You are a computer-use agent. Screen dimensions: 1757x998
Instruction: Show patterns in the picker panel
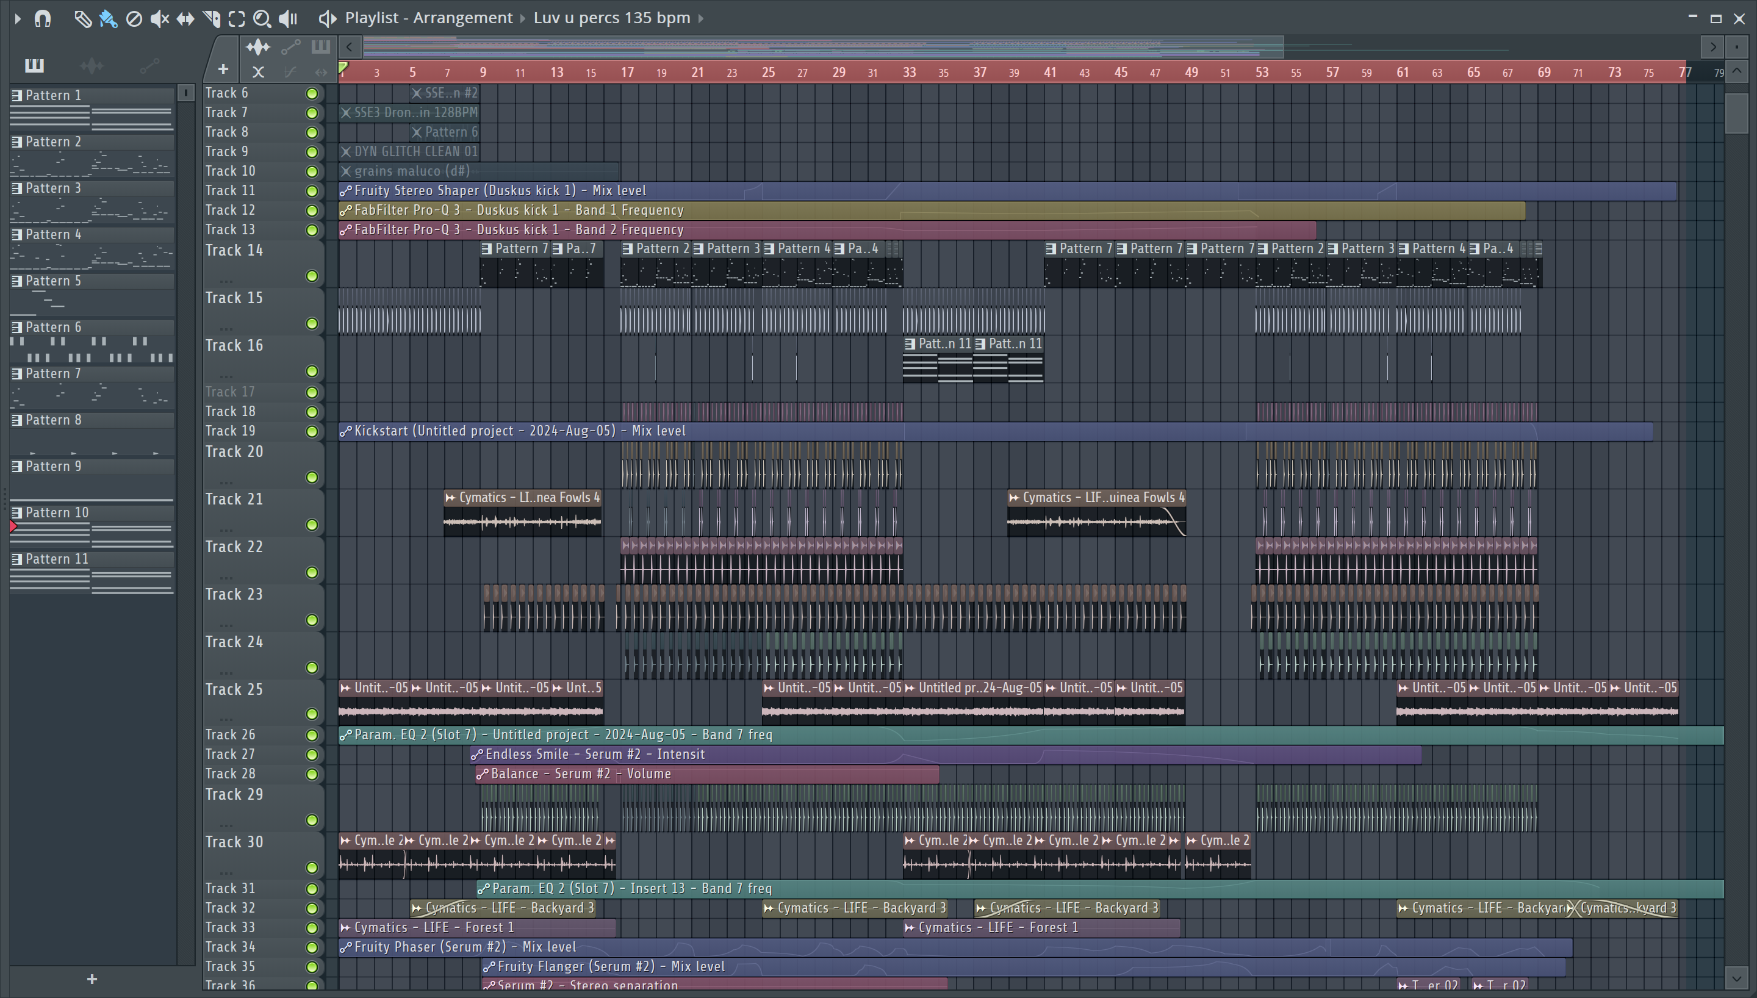click(34, 65)
